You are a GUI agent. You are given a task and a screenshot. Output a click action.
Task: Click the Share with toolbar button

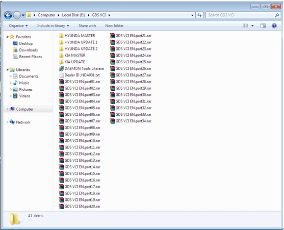click(87, 25)
